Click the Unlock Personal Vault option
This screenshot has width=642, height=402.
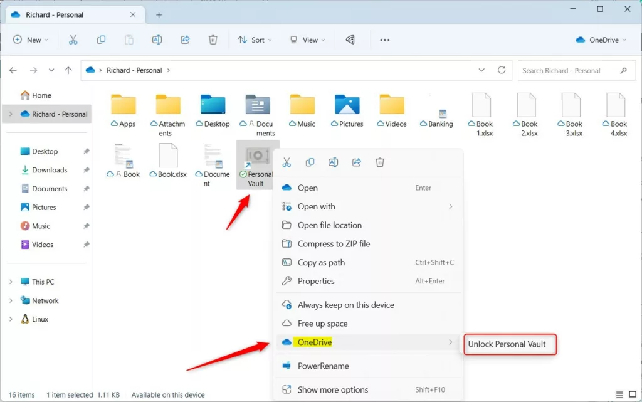[510, 344]
